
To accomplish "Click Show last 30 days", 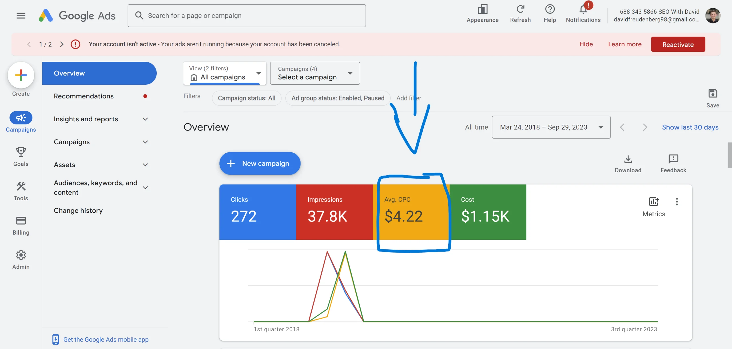I will [x=690, y=127].
